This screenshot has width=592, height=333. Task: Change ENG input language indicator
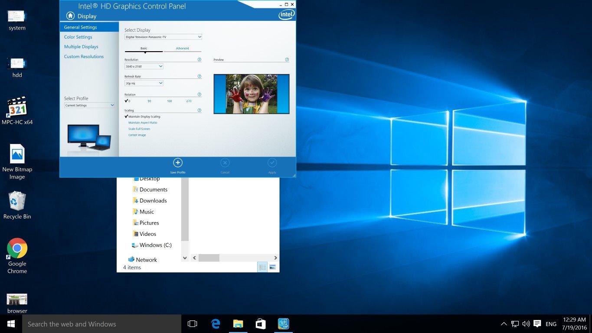[x=551, y=324]
